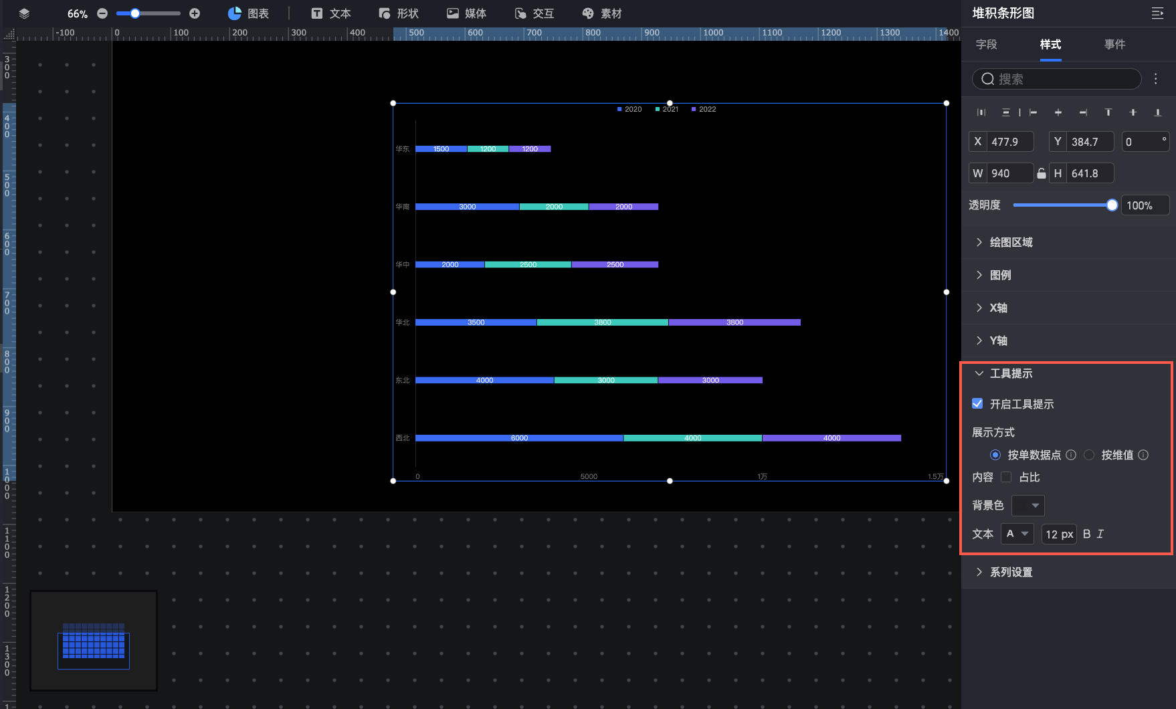This screenshot has width=1176, height=709.
Task: Open the 背景色 color swatch picker
Action: pos(1028,505)
